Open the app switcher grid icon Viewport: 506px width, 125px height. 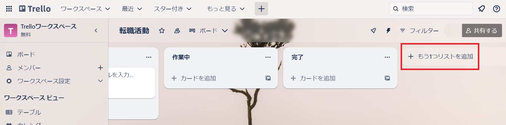9,9
